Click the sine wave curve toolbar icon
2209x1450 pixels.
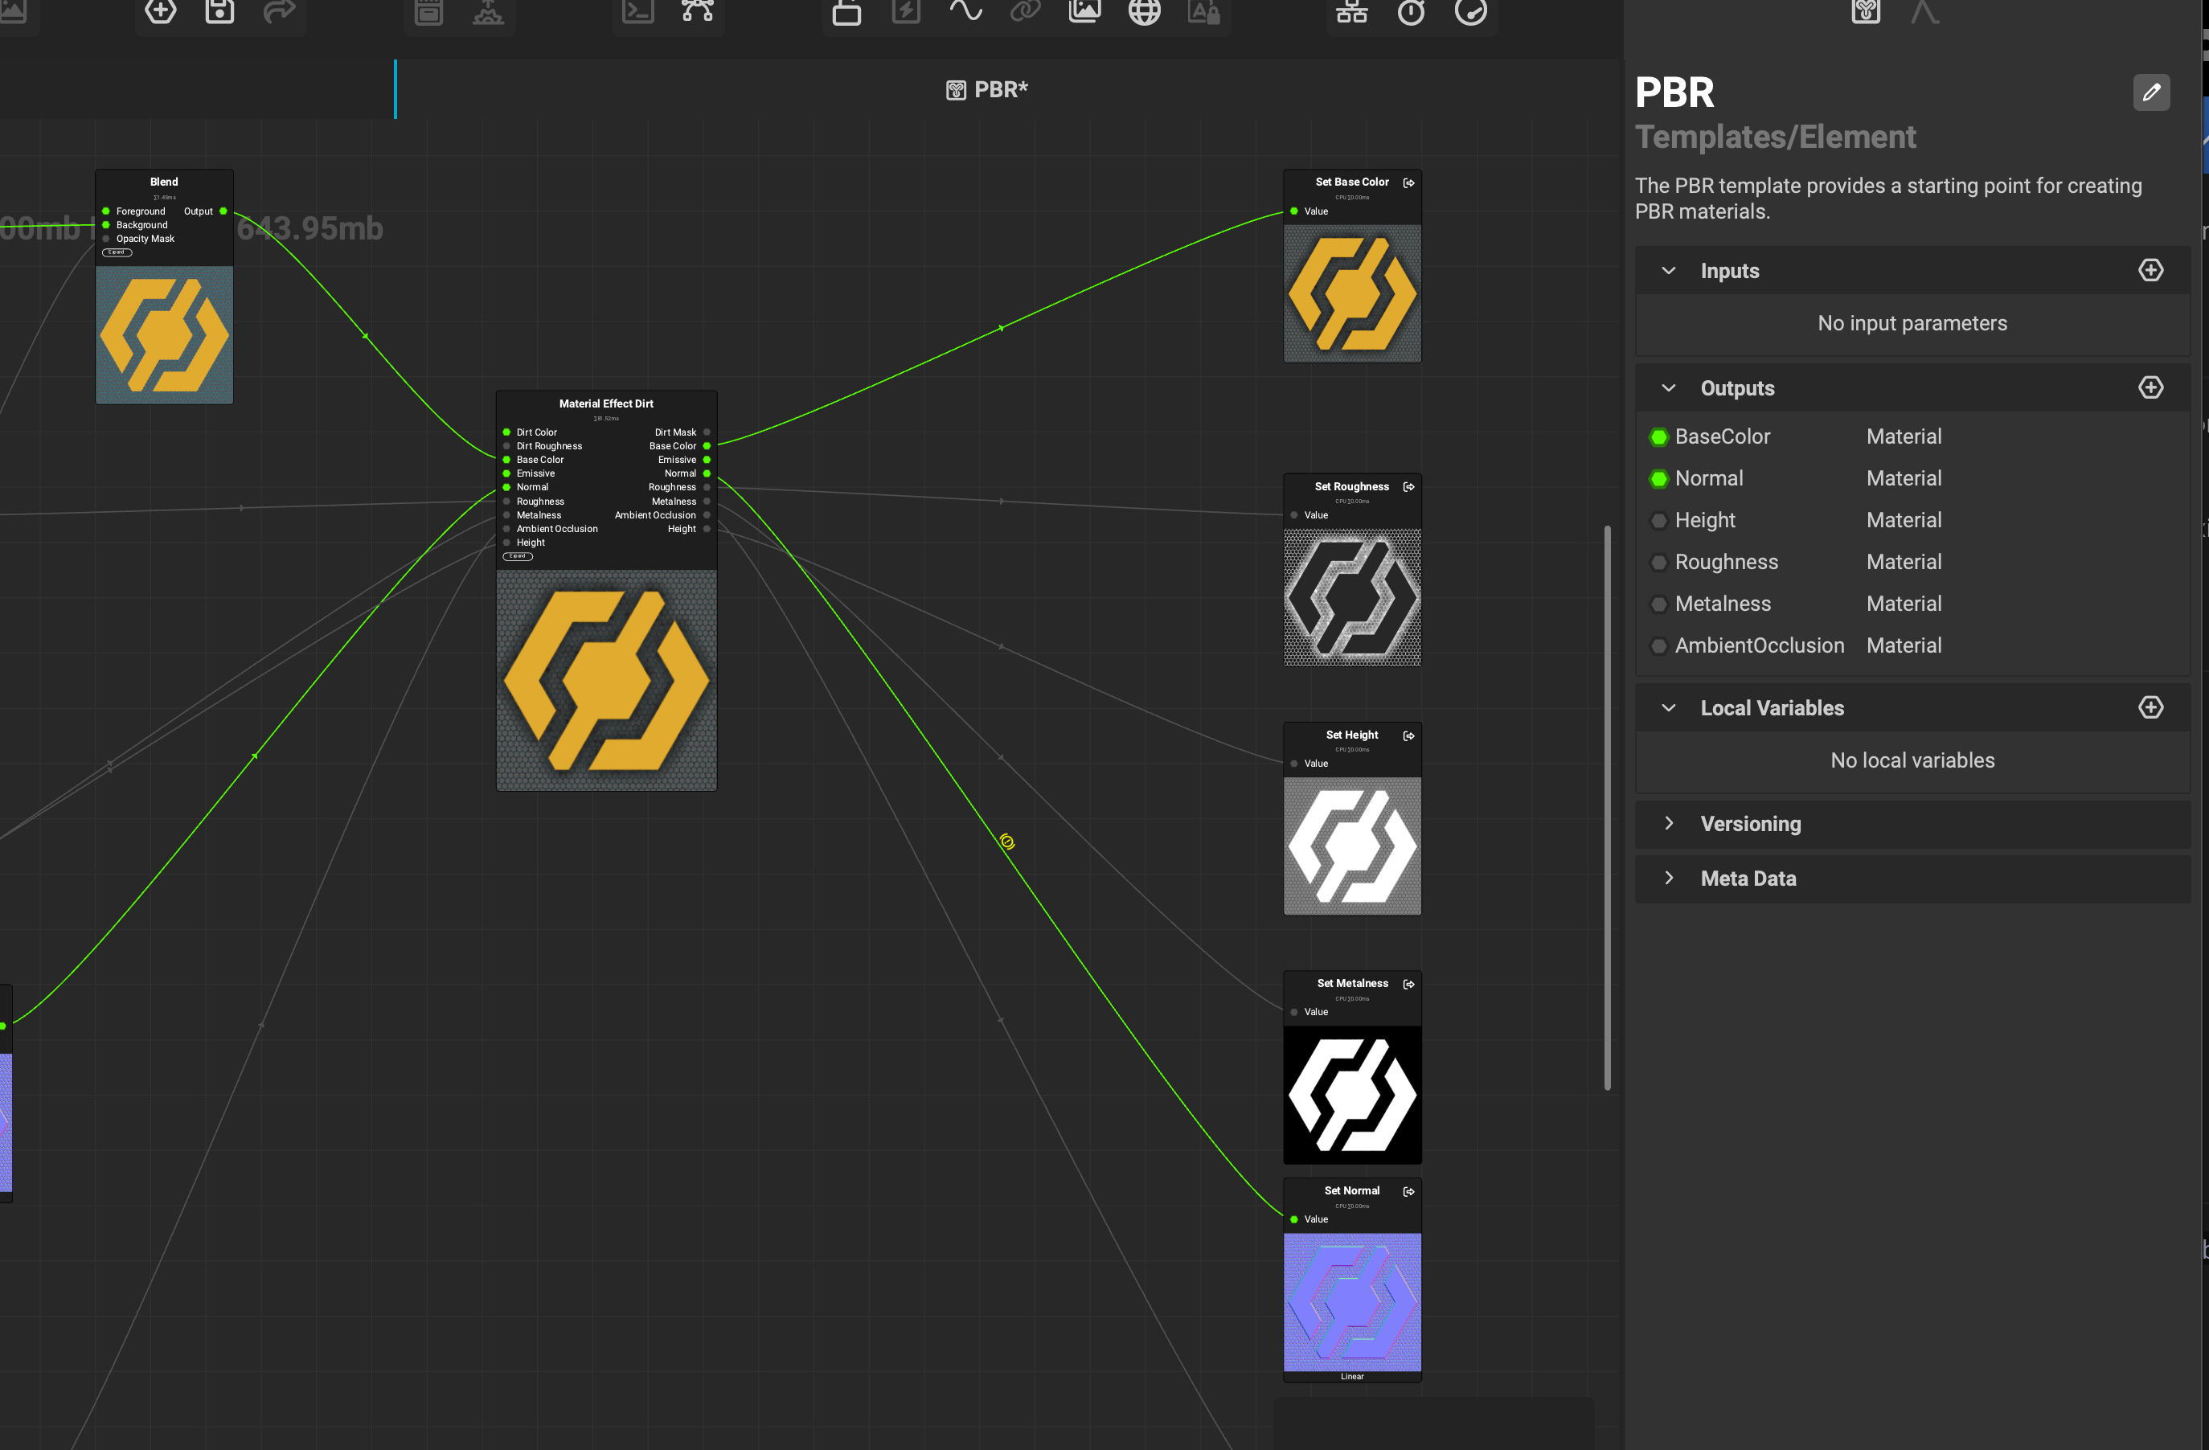tap(965, 11)
